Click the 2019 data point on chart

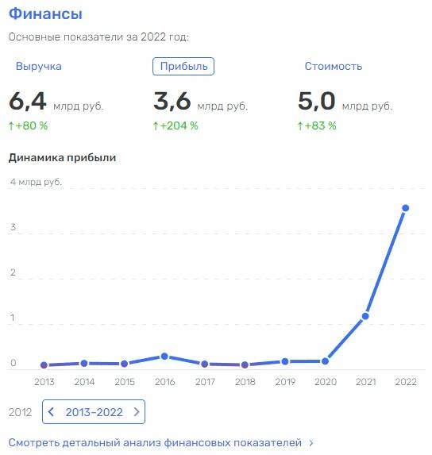click(285, 361)
